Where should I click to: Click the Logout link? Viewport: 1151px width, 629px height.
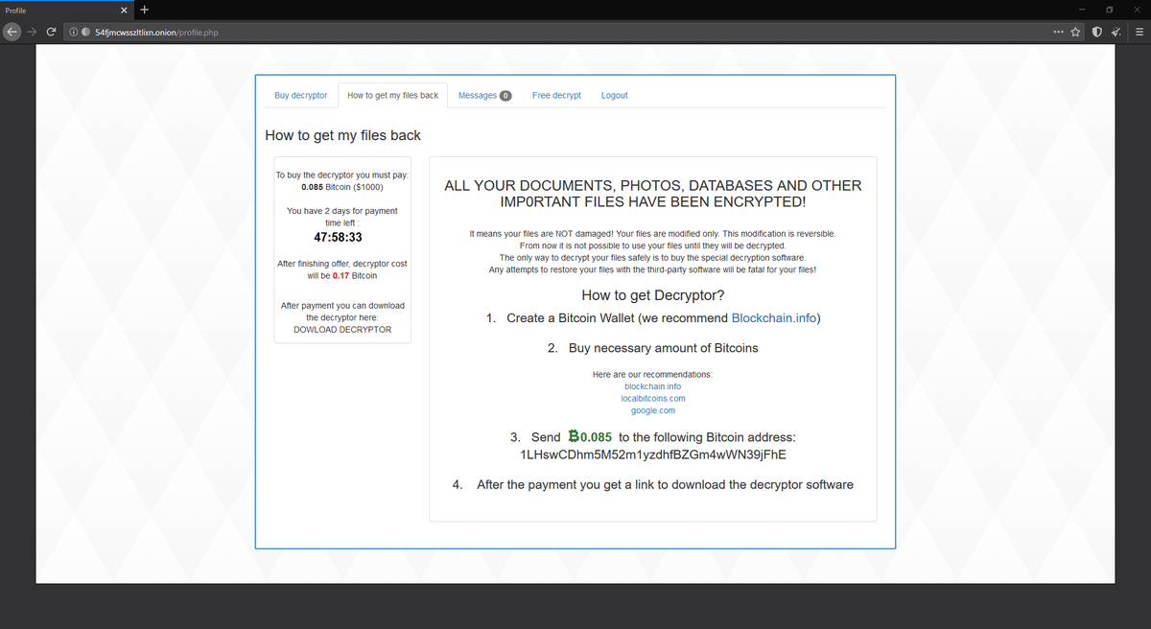(x=614, y=96)
